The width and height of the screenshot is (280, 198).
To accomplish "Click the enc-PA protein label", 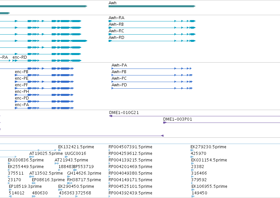I will [x=22, y=105].
